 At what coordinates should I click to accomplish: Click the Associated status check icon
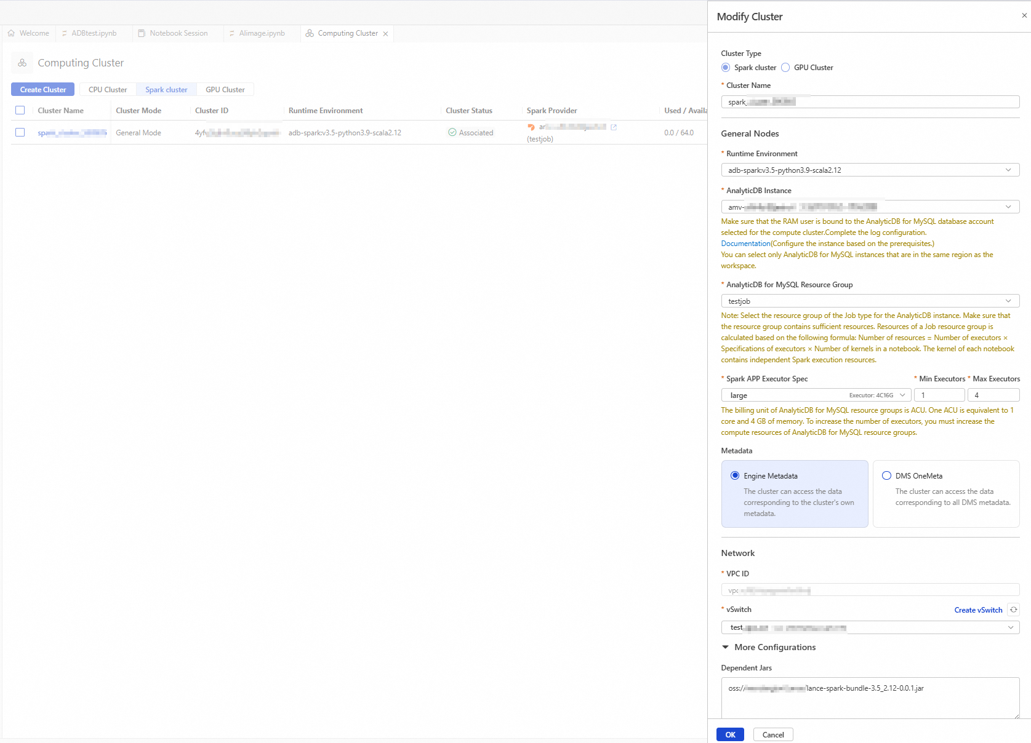(452, 132)
